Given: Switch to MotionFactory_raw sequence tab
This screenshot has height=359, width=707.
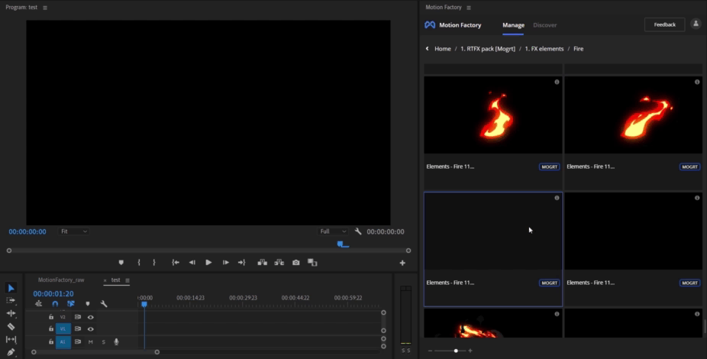Looking at the screenshot, I should (61, 280).
